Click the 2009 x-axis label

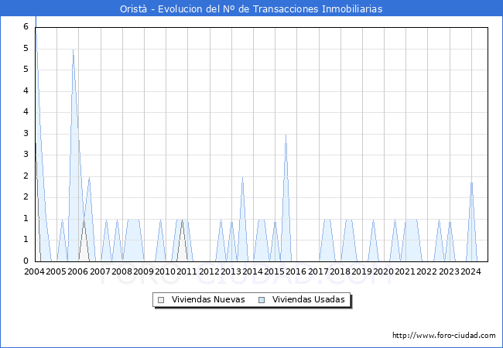tap(143, 271)
